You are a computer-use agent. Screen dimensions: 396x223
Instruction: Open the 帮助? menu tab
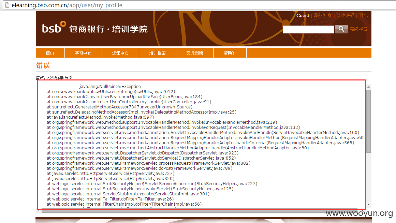229,53
